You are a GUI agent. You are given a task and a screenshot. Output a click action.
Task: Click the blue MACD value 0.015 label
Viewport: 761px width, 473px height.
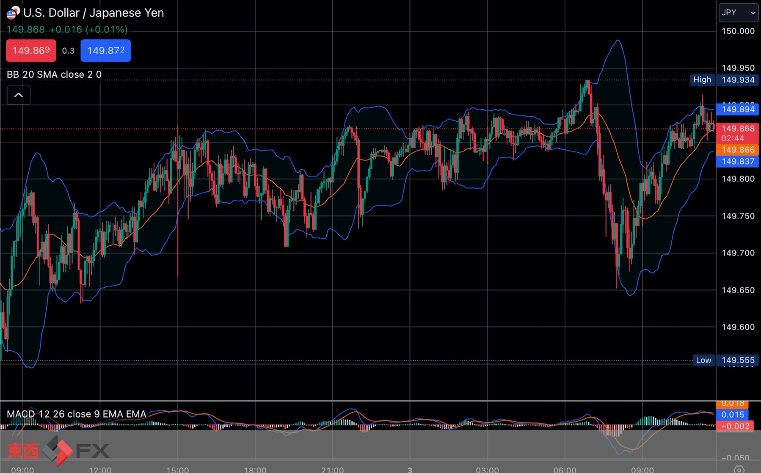(732, 415)
